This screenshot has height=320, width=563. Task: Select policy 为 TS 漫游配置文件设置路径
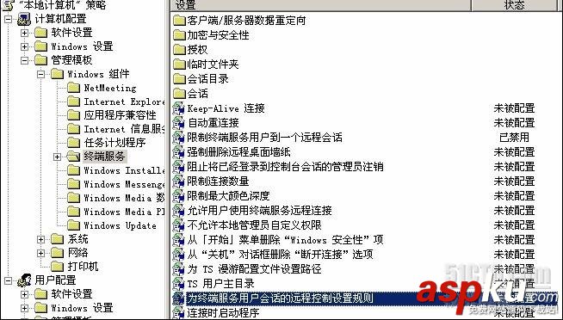point(254,269)
